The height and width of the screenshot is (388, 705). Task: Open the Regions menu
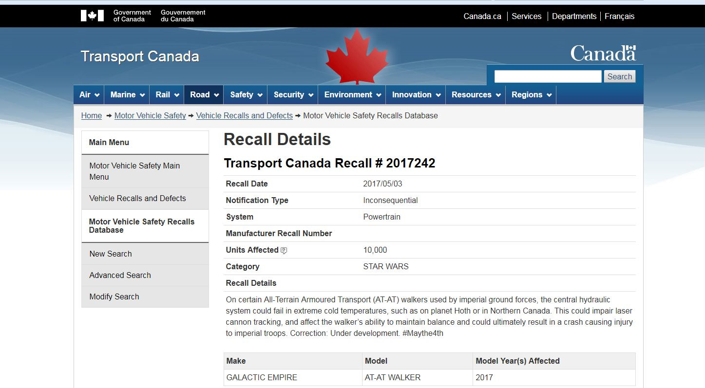point(531,94)
